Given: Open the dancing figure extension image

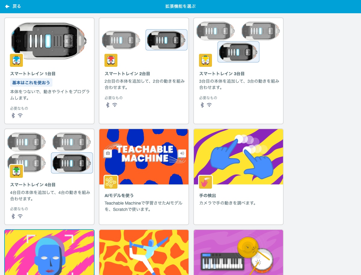Looking at the screenshot, I should tap(144, 252).
